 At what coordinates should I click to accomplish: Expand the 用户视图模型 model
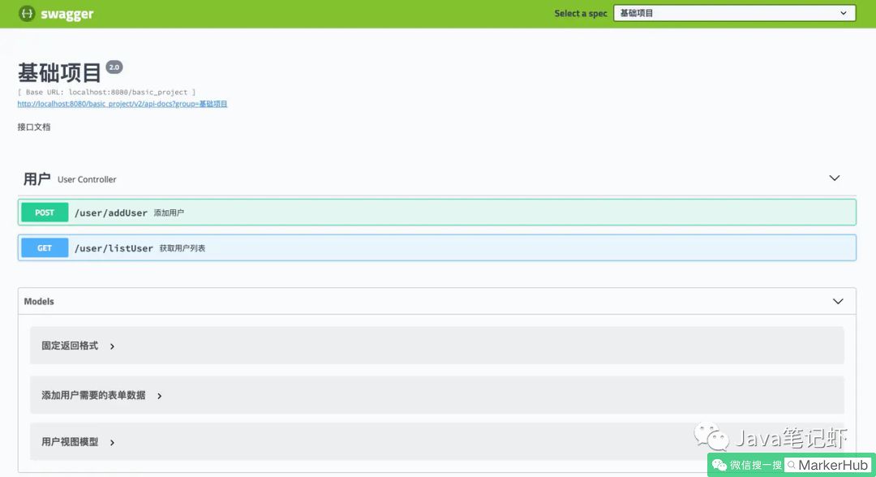pos(437,442)
